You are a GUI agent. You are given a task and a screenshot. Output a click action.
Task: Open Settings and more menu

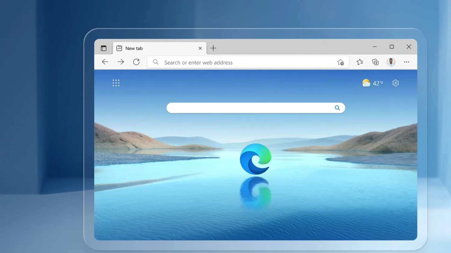[x=406, y=62]
